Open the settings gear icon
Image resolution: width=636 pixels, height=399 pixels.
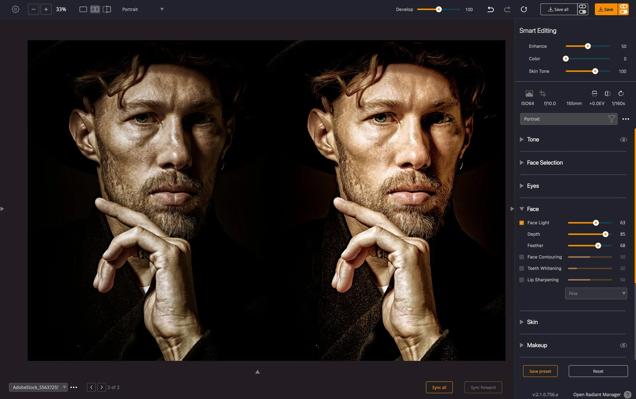click(15, 9)
